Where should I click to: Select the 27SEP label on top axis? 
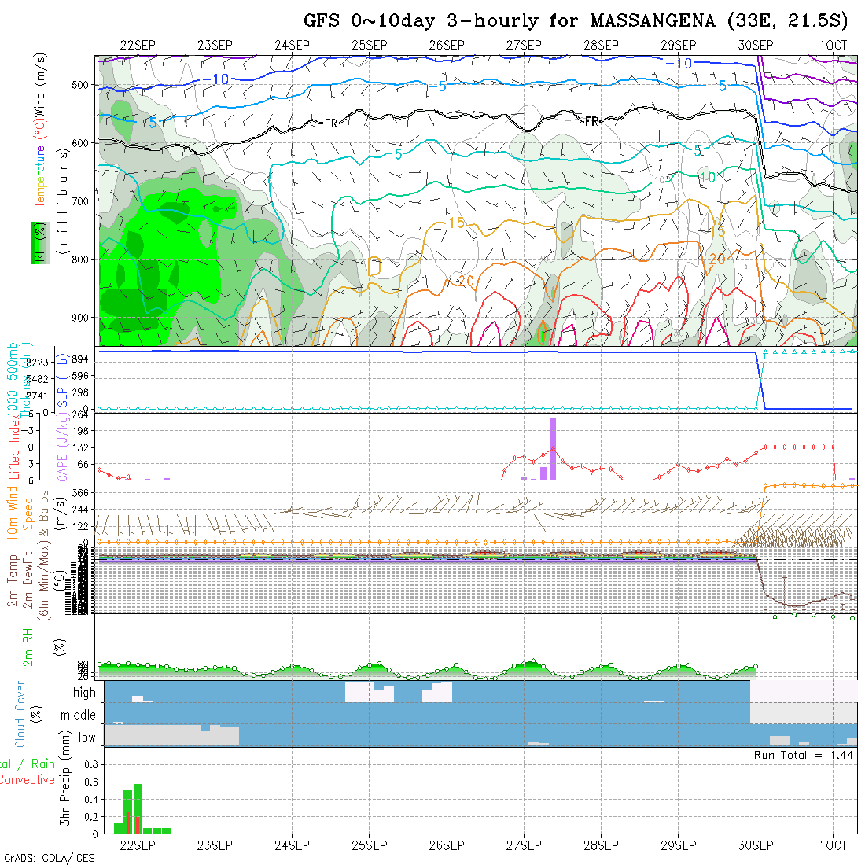523,46
